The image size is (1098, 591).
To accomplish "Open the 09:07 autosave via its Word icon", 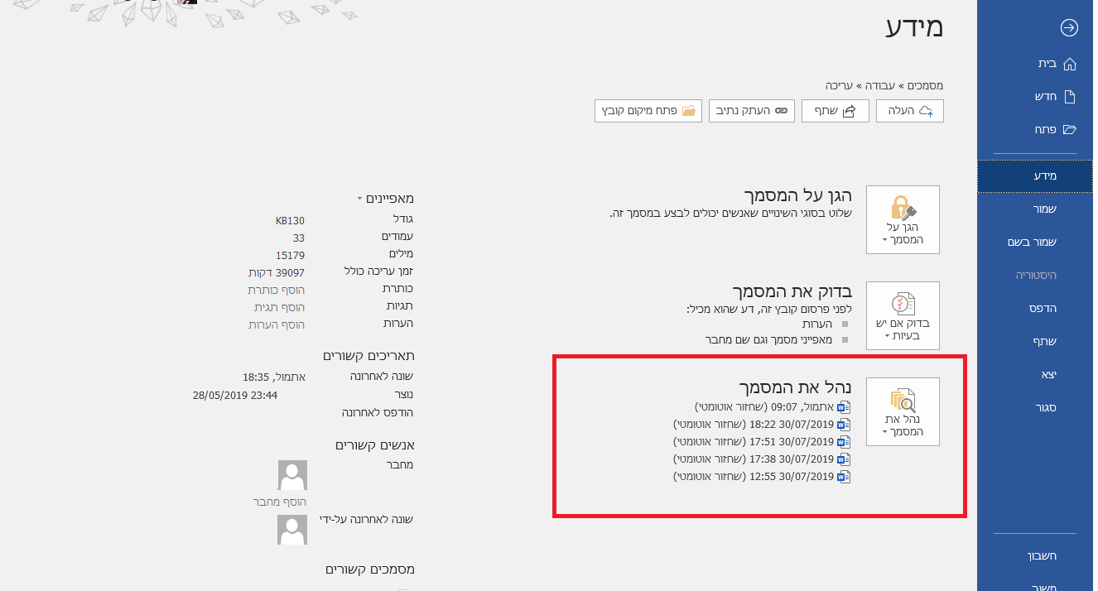I will (843, 406).
